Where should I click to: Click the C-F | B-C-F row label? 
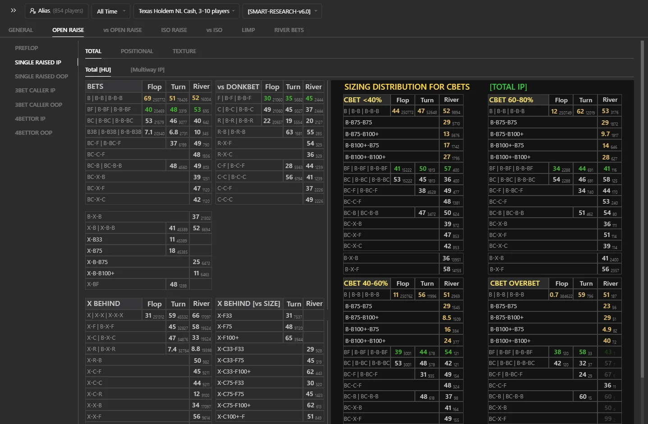click(231, 166)
